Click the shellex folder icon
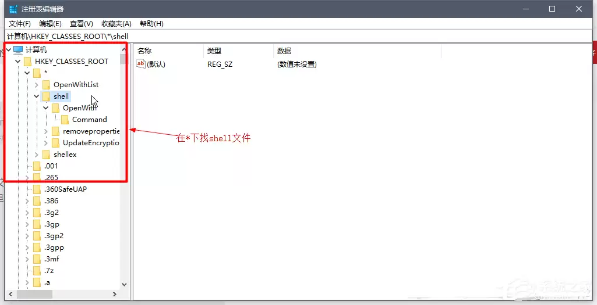The width and height of the screenshot is (597, 305). [x=47, y=155]
